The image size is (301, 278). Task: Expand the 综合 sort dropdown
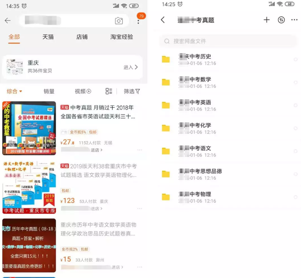click(14, 91)
